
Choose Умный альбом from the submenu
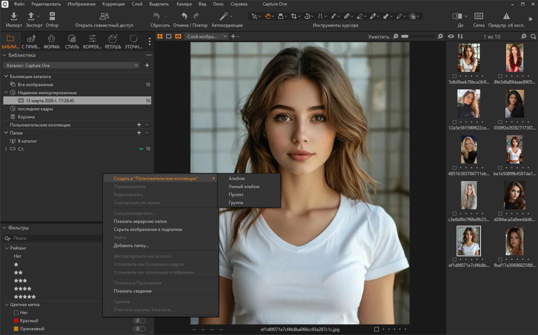244,187
